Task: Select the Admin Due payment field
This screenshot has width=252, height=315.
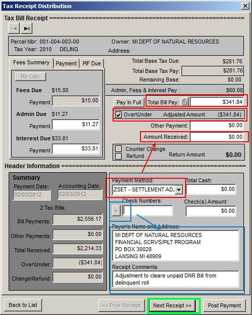Action: tap(76, 125)
